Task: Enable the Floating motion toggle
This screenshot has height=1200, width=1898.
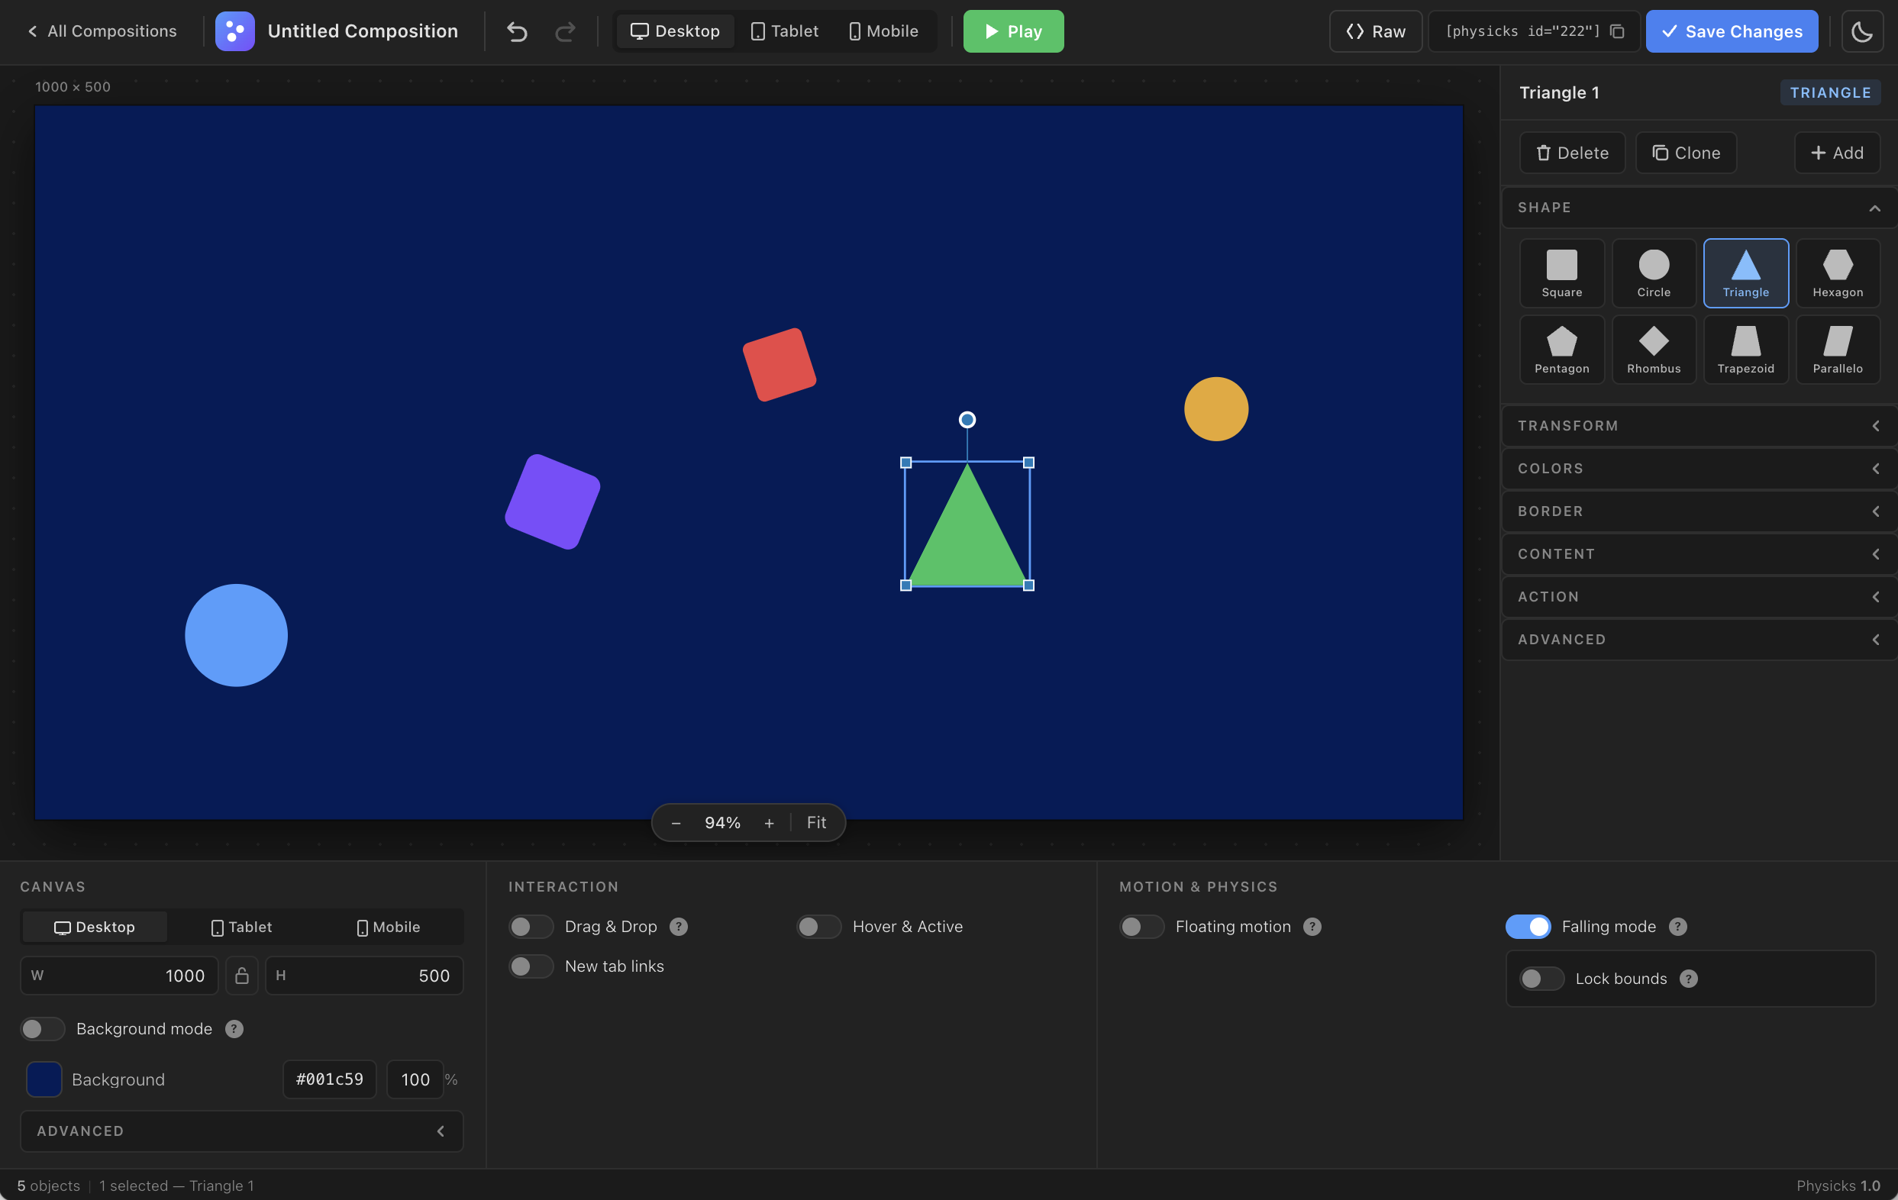Action: coord(1142,927)
